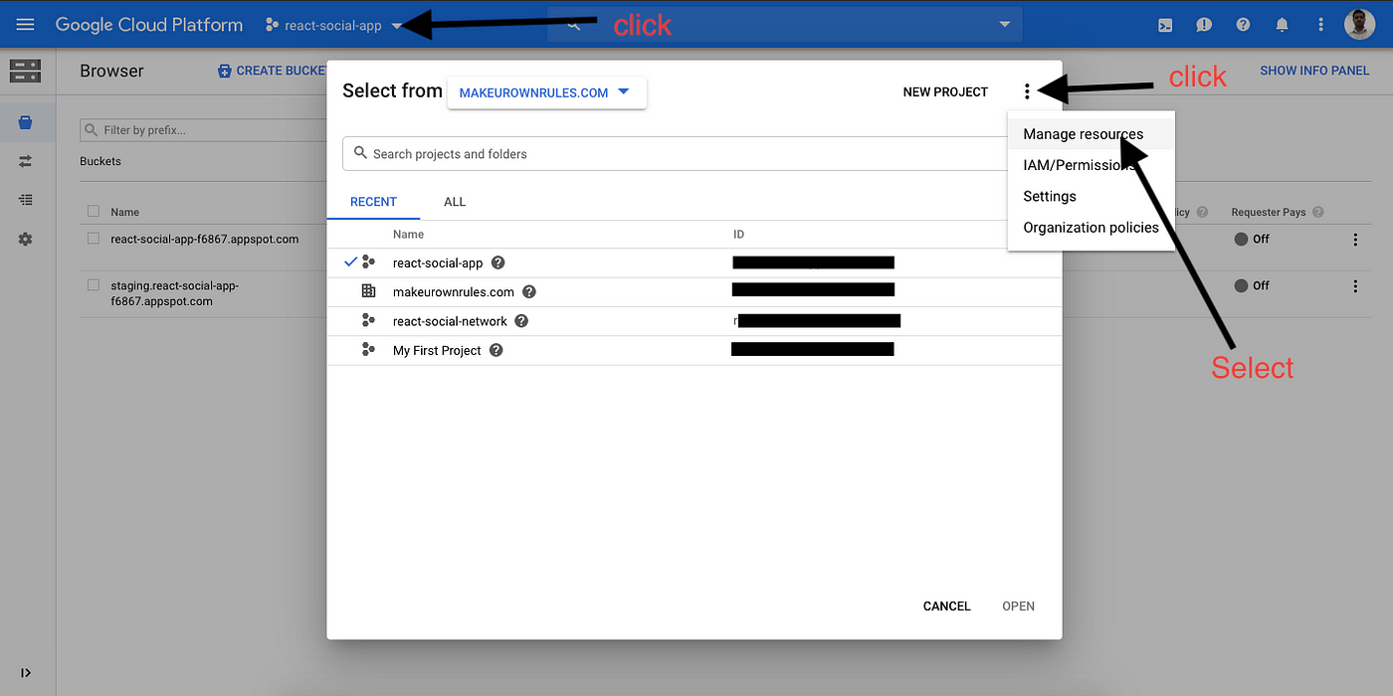This screenshot has width=1393, height=696.
Task: Click Requester Pays help icon
Action: click(x=1318, y=212)
